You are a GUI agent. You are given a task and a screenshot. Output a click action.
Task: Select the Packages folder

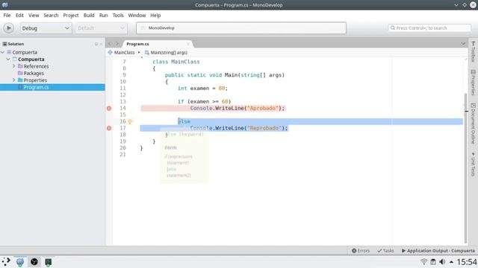click(x=34, y=73)
